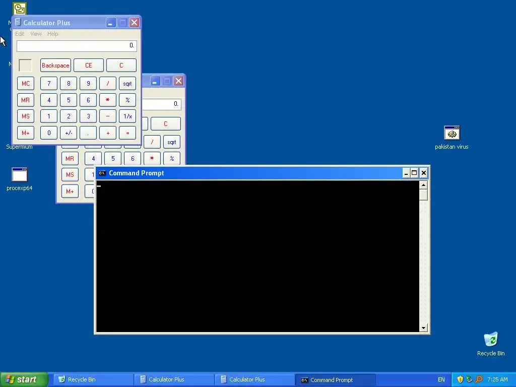Click digit 6 in the back calculator
Screen dimensions: 516x387
click(x=133, y=159)
